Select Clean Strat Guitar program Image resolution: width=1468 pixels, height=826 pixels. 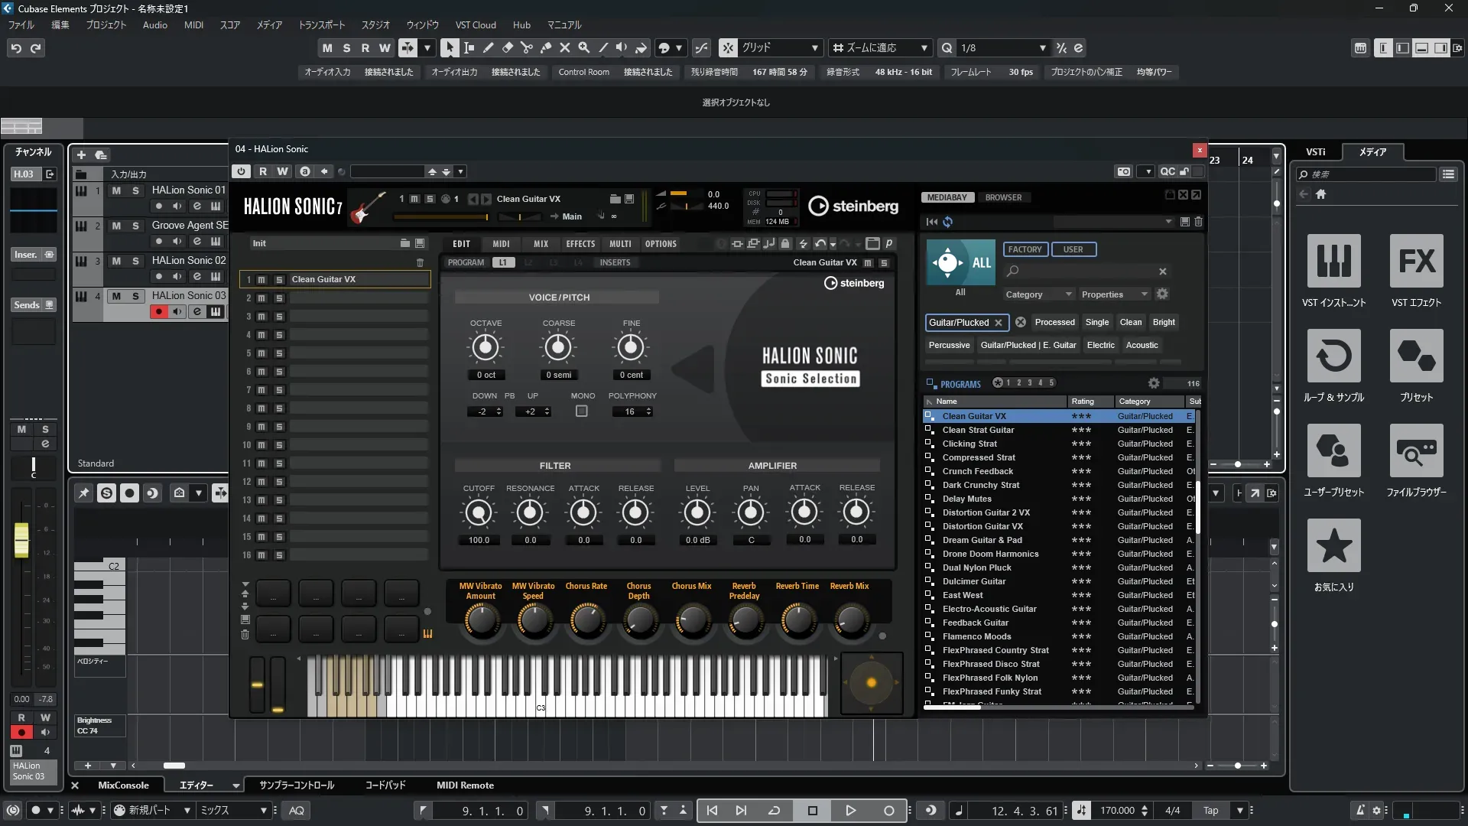tap(978, 430)
